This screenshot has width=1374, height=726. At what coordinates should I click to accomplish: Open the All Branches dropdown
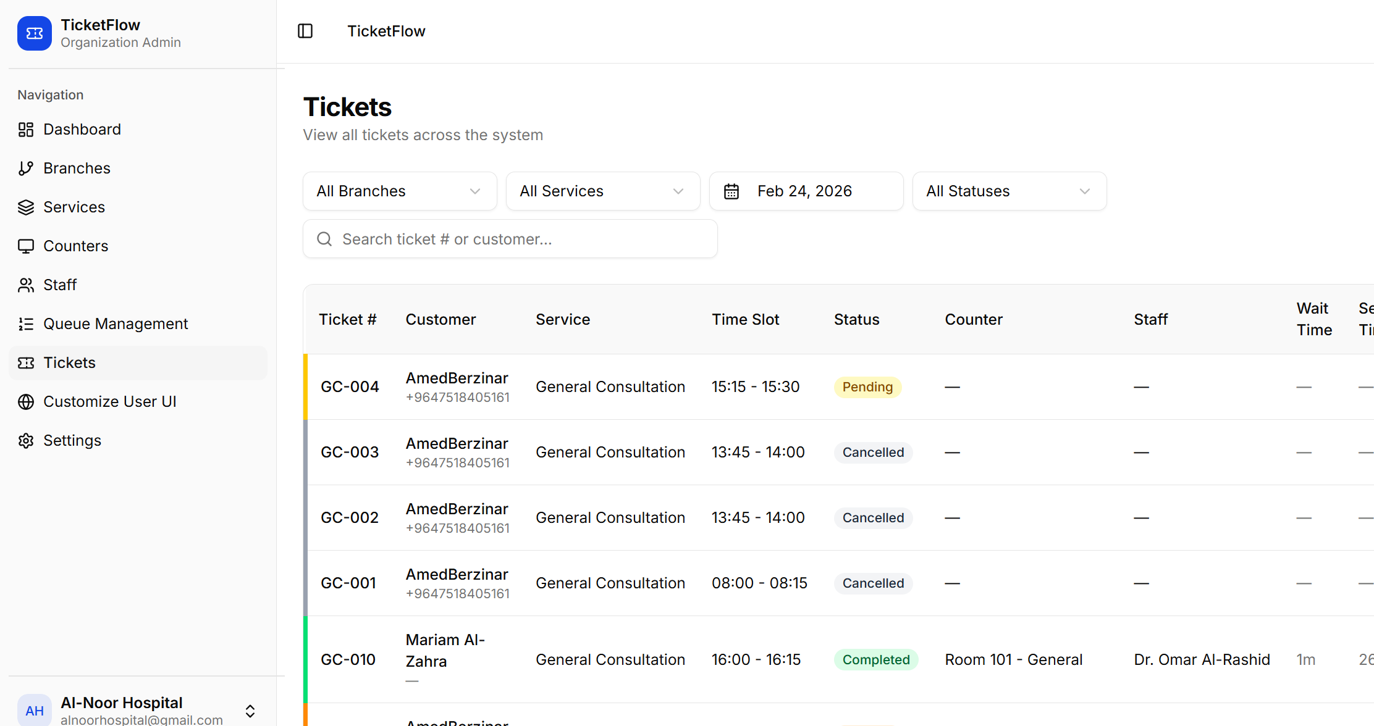[x=399, y=191]
